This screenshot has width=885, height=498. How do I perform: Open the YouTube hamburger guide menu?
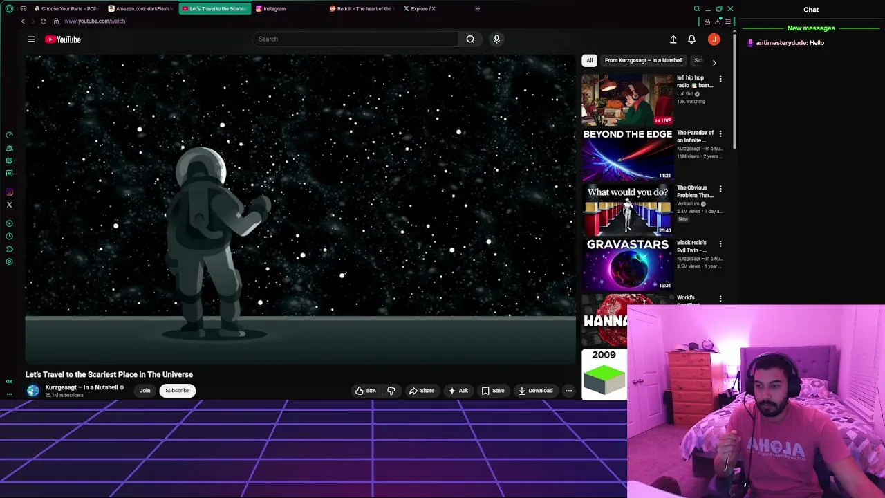click(31, 39)
